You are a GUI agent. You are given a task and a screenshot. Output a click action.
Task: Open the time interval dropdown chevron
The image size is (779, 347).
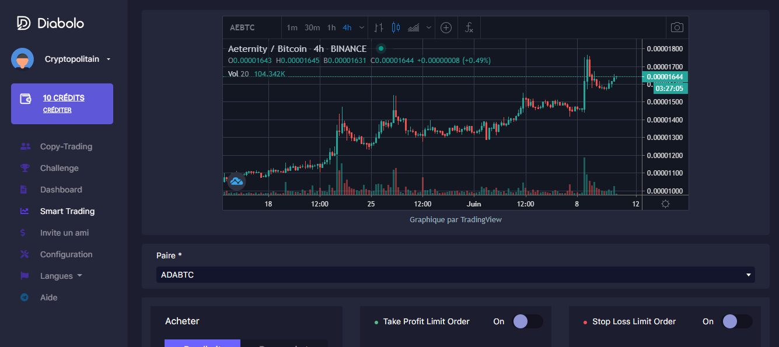362,27
